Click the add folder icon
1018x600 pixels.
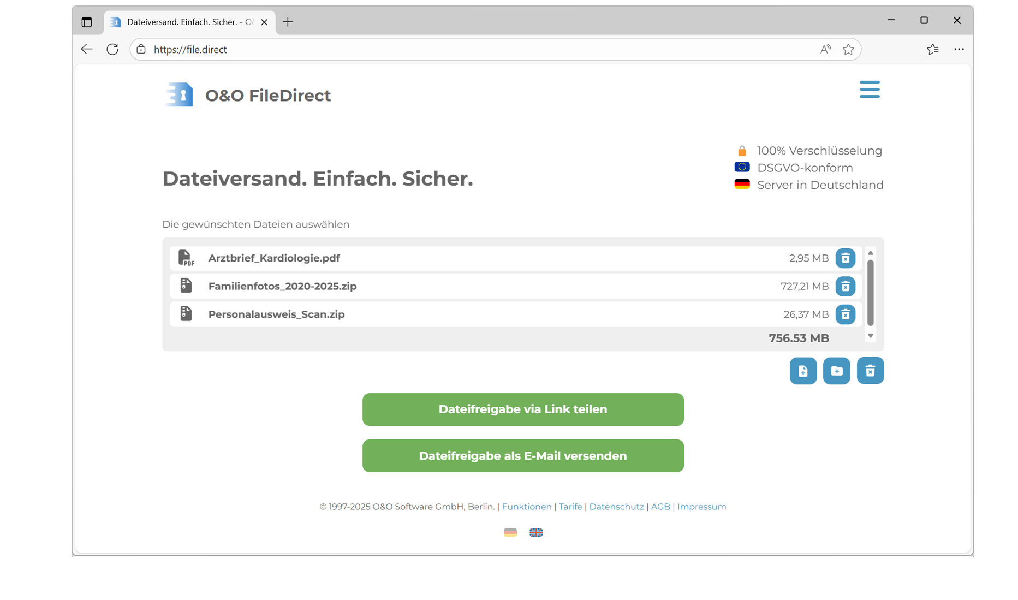[x=836, y=371]
